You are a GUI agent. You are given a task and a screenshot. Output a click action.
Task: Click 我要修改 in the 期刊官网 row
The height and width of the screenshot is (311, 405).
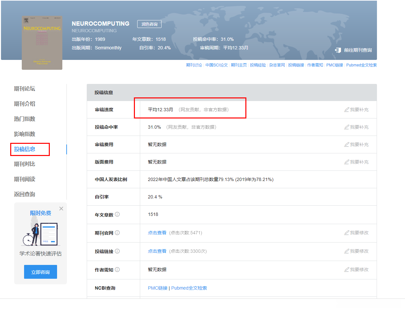click(356, 233)
